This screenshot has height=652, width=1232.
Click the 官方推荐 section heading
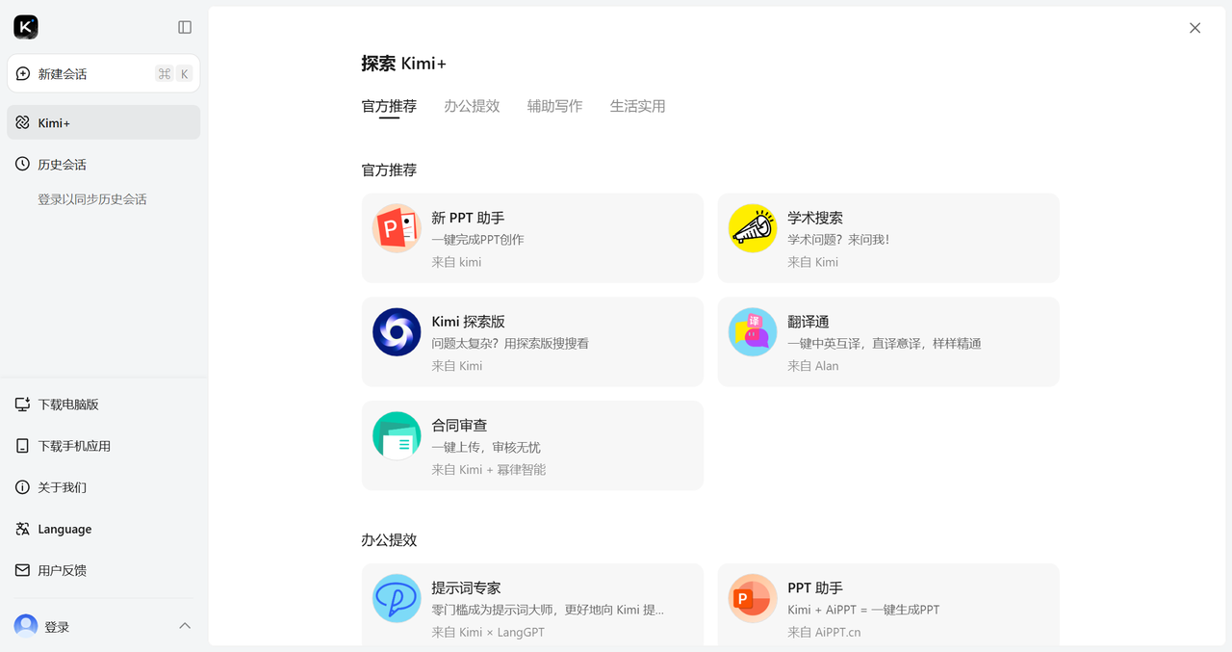(x=389, y=170)
